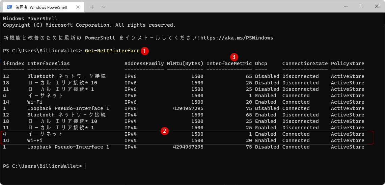Minimize the terminal window

346,7
